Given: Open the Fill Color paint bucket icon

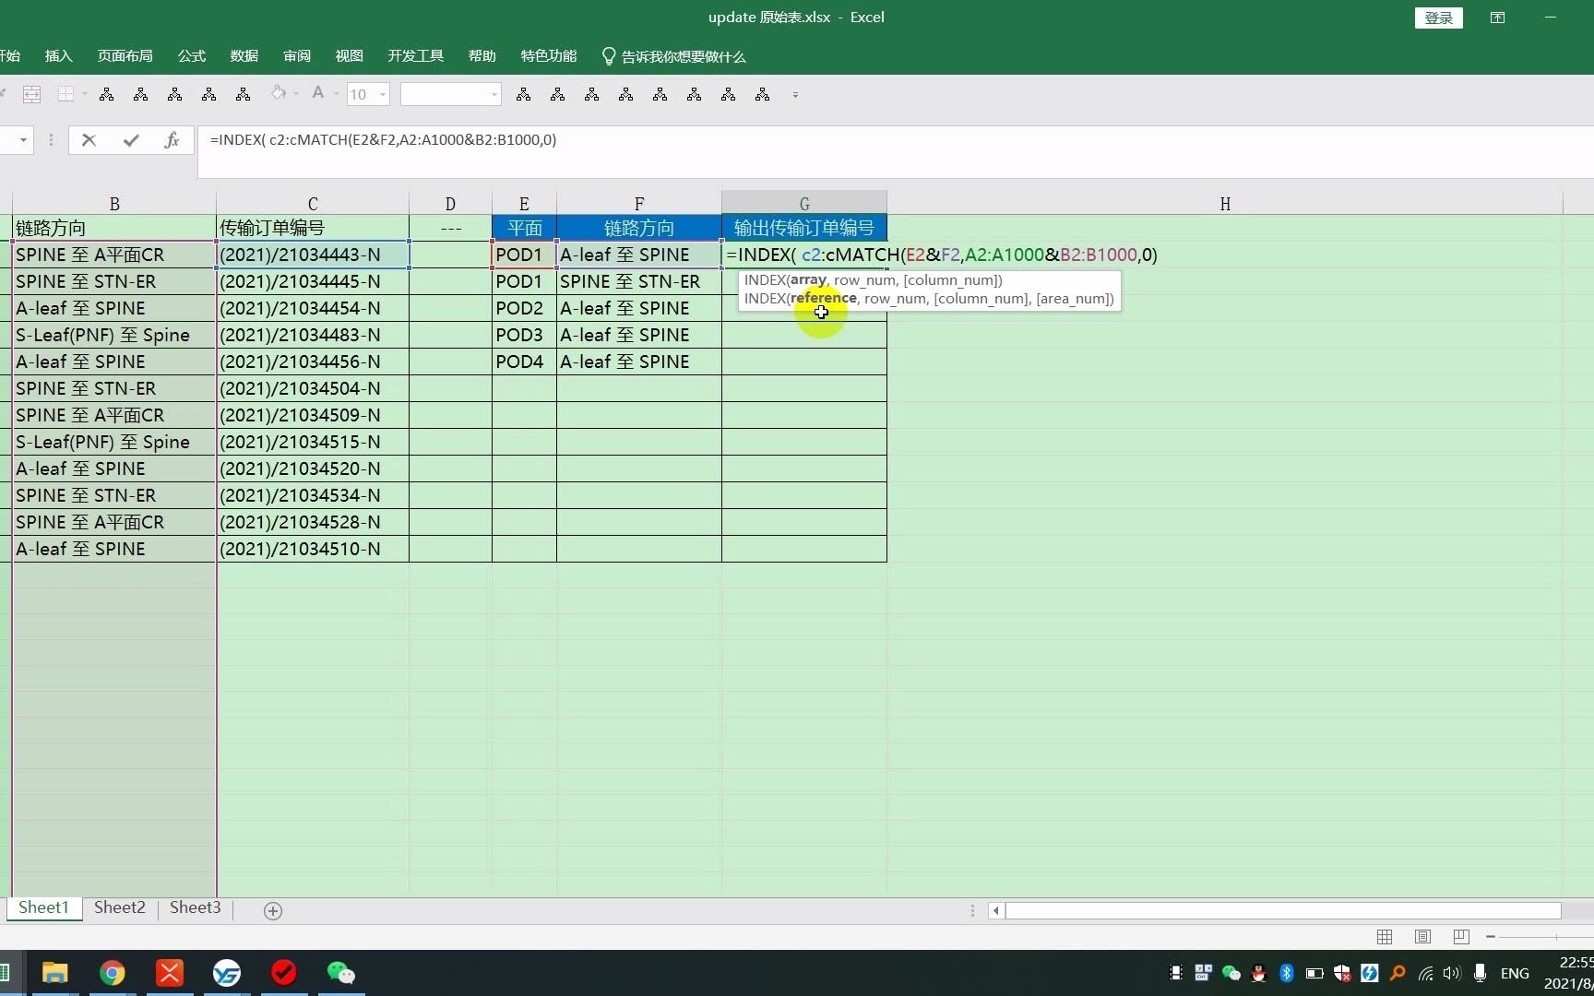Looking at the screenshot, I should 277,93.
